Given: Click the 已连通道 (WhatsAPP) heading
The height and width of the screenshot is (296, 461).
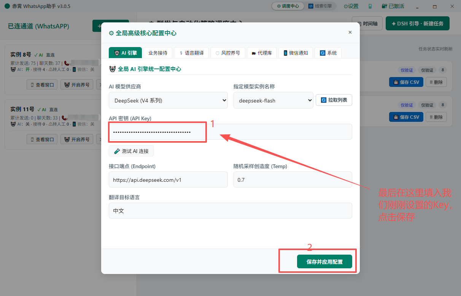Looking at the screenshot, I should pos(38,26).
